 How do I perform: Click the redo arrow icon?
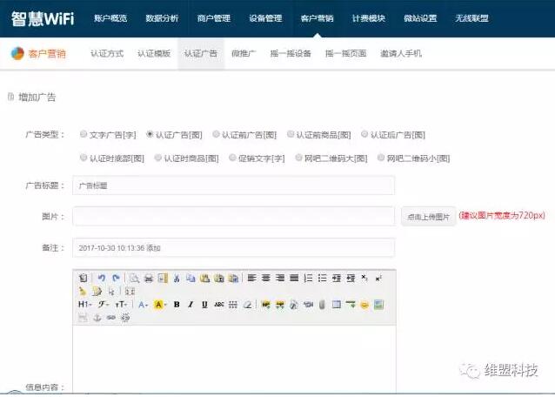point(116,278)
